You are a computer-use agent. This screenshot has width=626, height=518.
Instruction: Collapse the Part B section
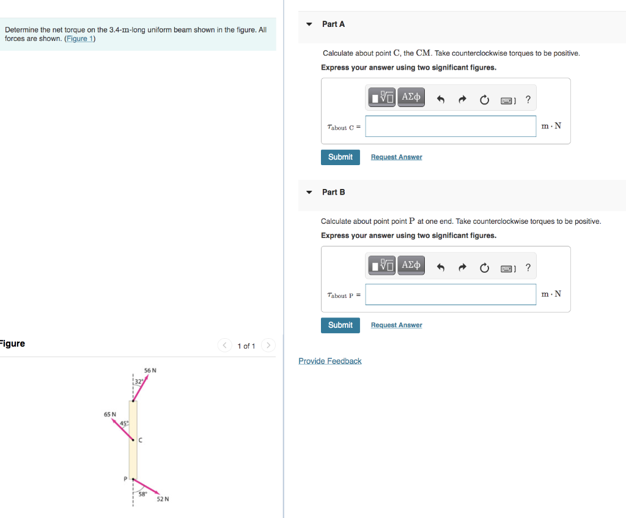click(x=309, y=191)
